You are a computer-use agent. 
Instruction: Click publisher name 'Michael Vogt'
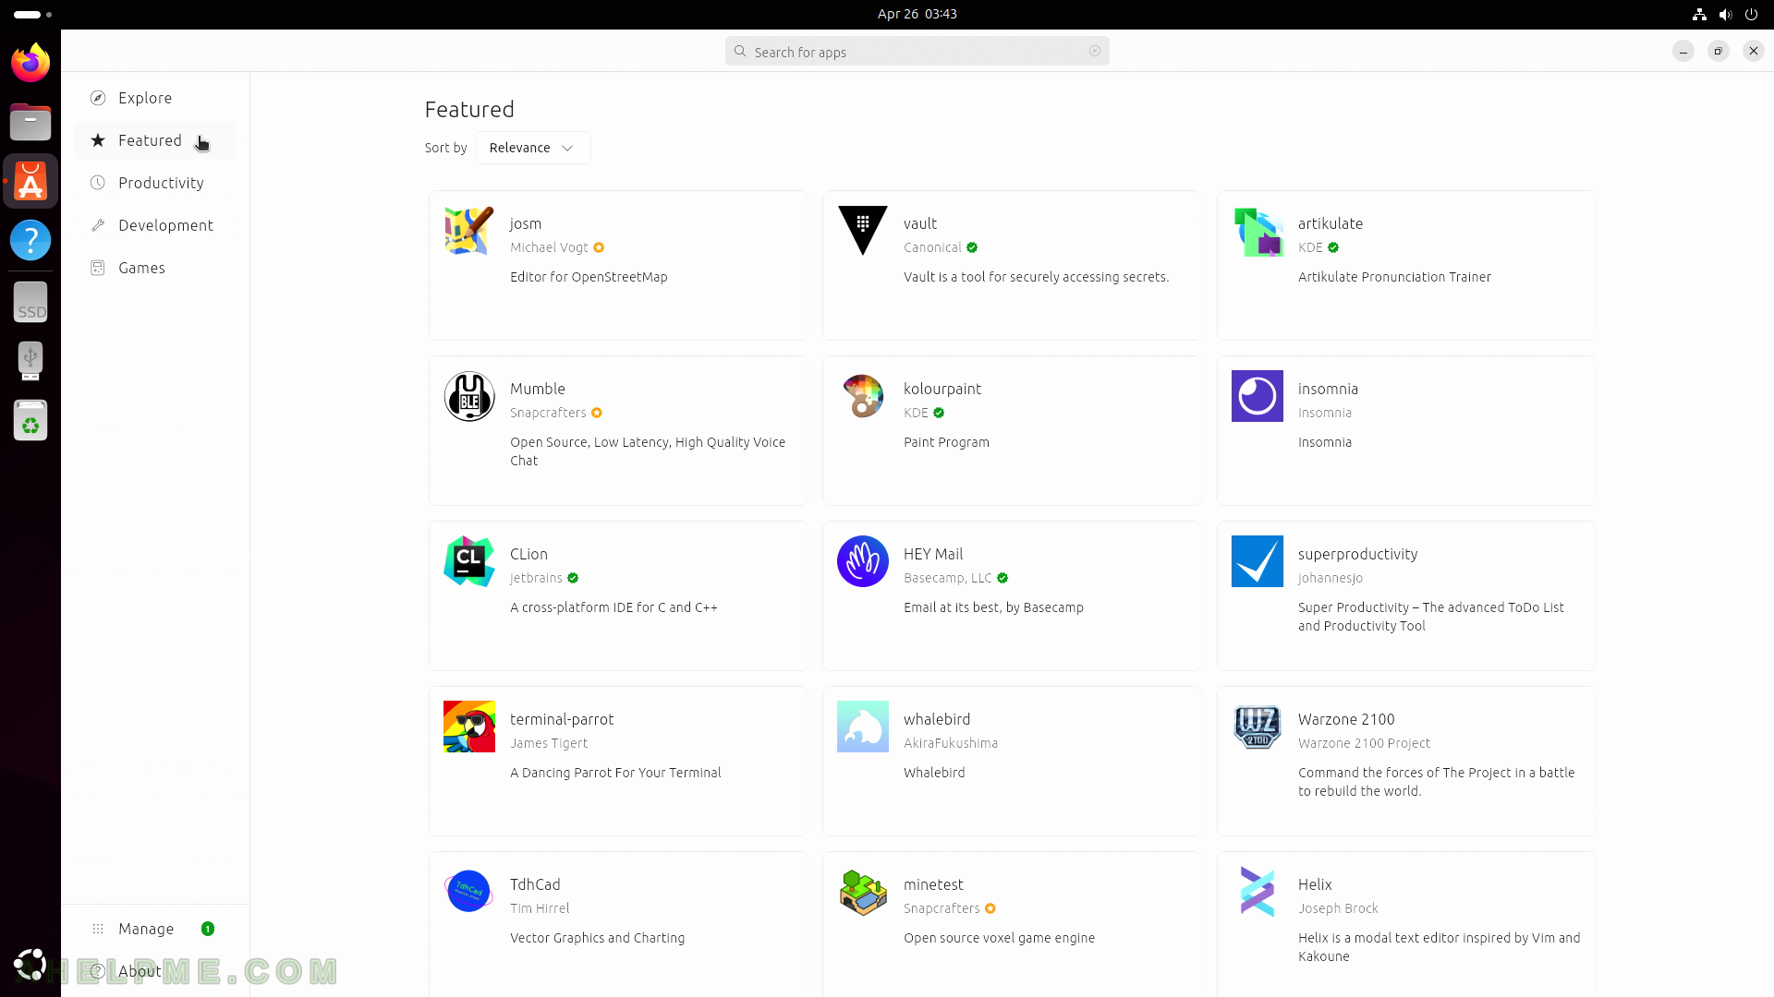coord(549,247)
